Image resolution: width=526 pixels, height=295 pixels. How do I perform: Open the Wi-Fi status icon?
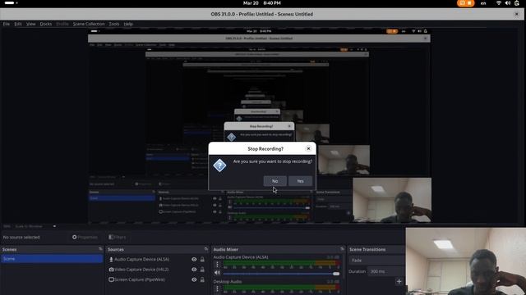click(499, 3)
